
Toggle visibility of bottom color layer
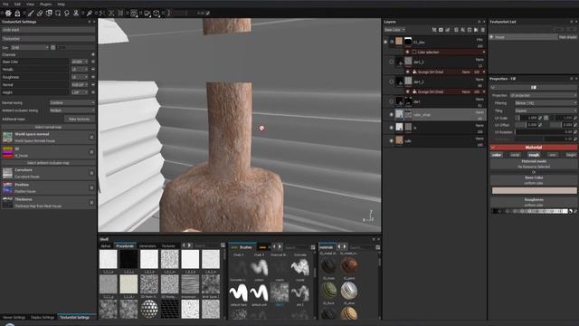(392, 141)
